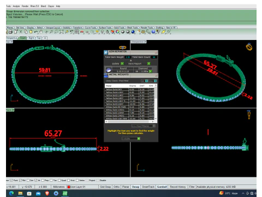Screen dimensions: 262x197
Task: Open the Front viewport title dropdown
Action: click(x=13, y=110)
